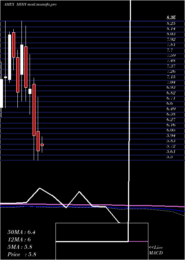
Task: Pick the 7.81 price axis value
Action: coord(171,45)
